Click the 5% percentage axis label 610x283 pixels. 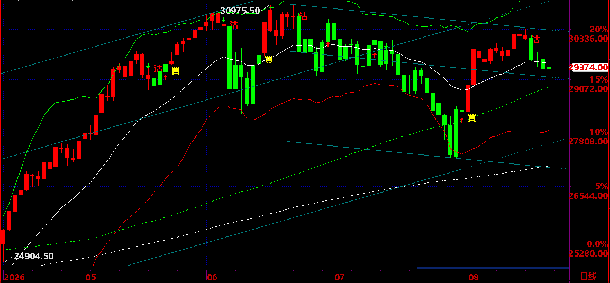601,186
